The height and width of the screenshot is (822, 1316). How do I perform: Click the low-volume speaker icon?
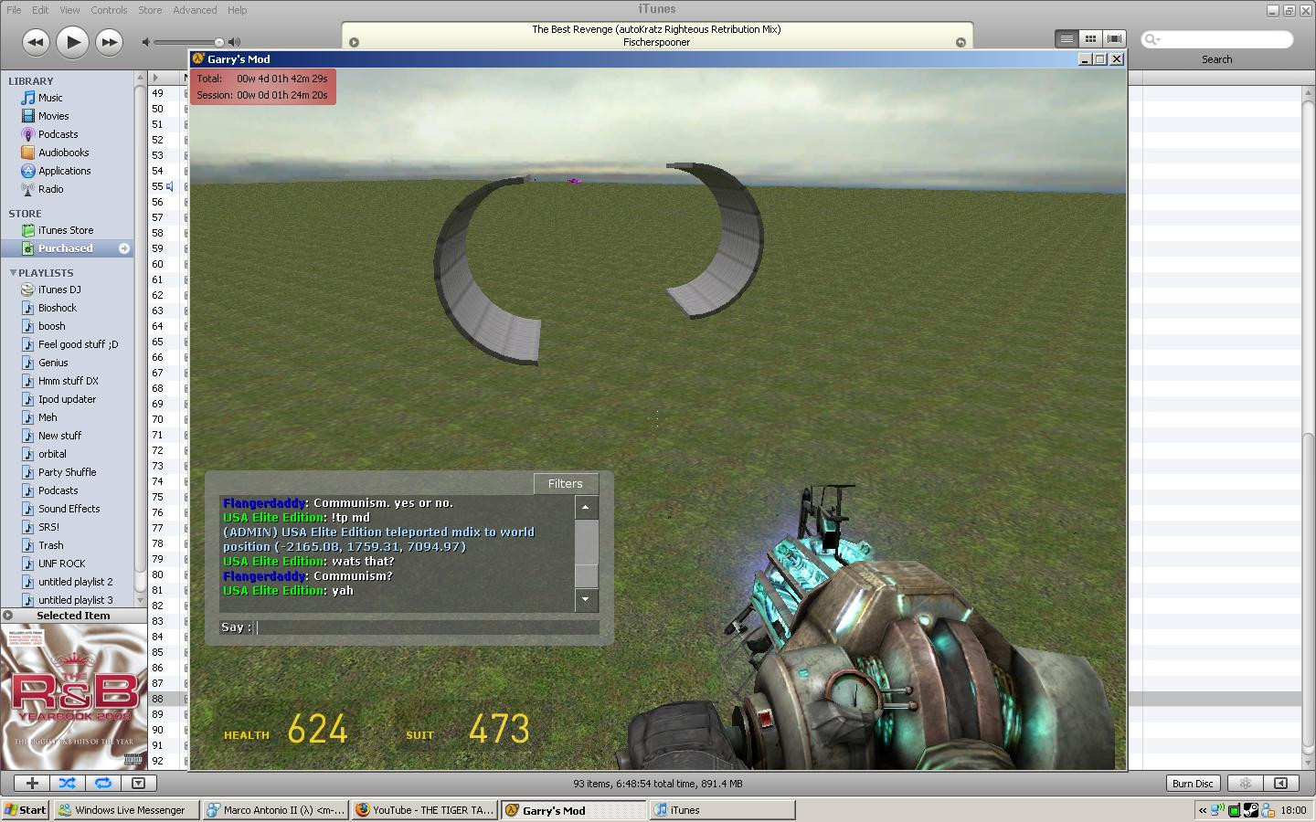(145, 42)
